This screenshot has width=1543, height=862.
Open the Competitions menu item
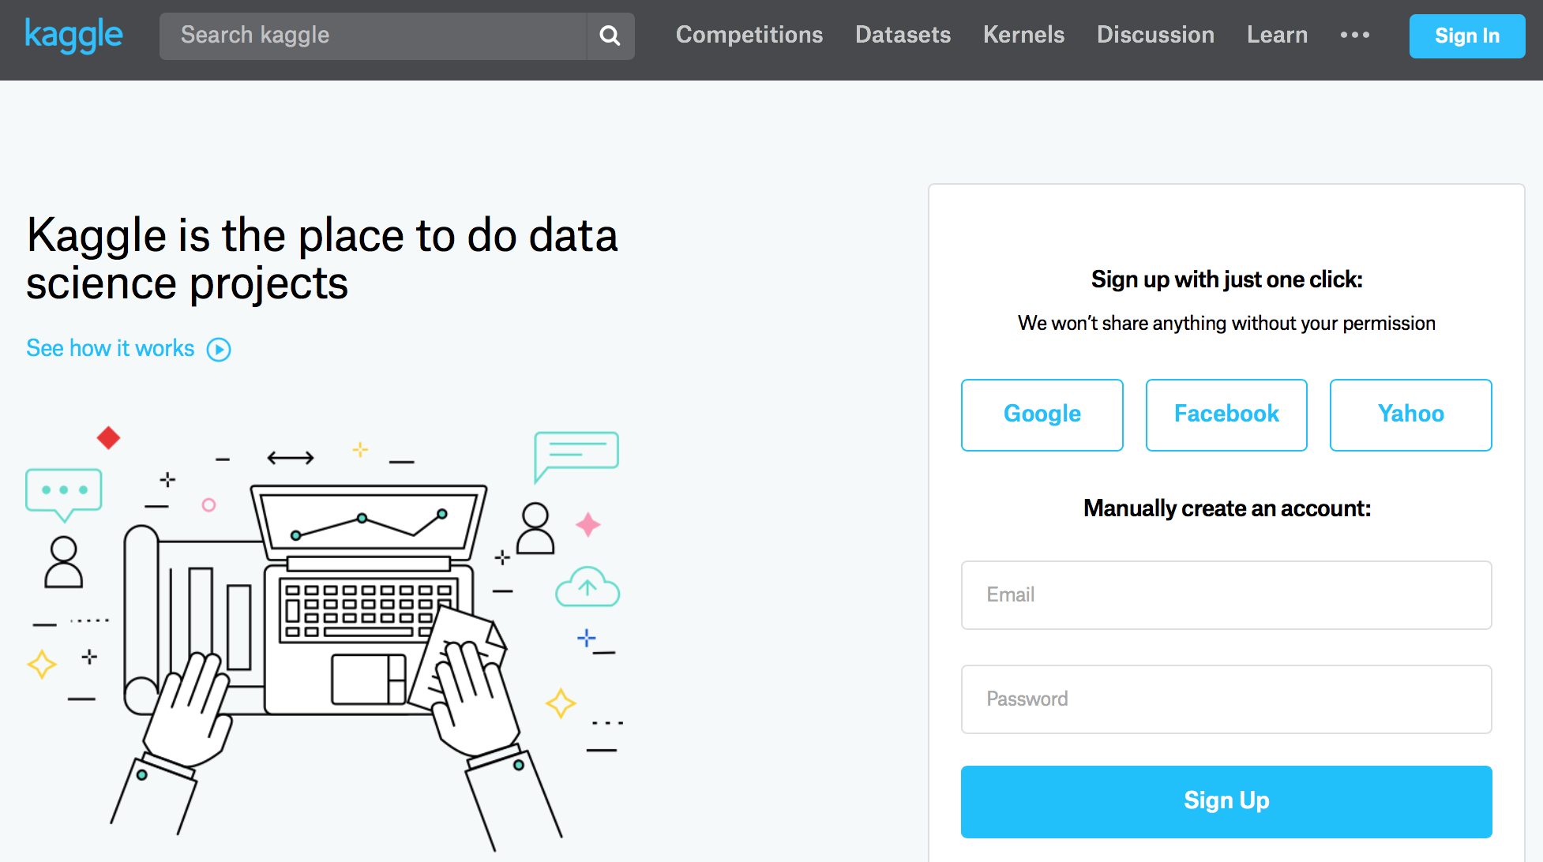pos(749,36)
